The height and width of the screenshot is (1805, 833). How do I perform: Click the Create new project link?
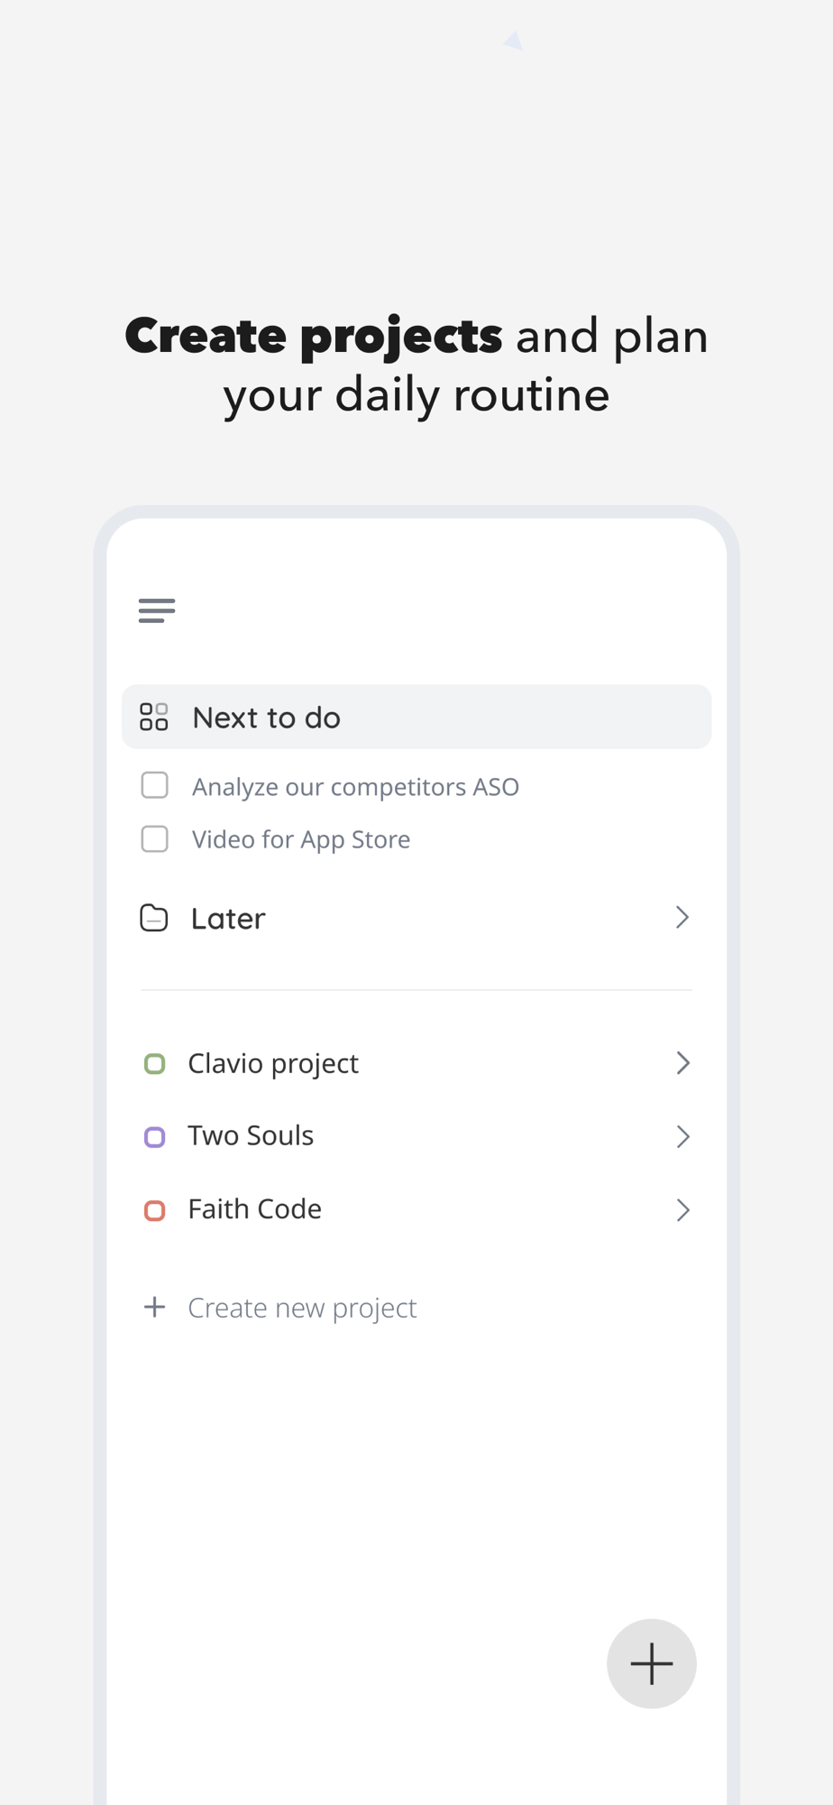click(x=302, y=1308)
